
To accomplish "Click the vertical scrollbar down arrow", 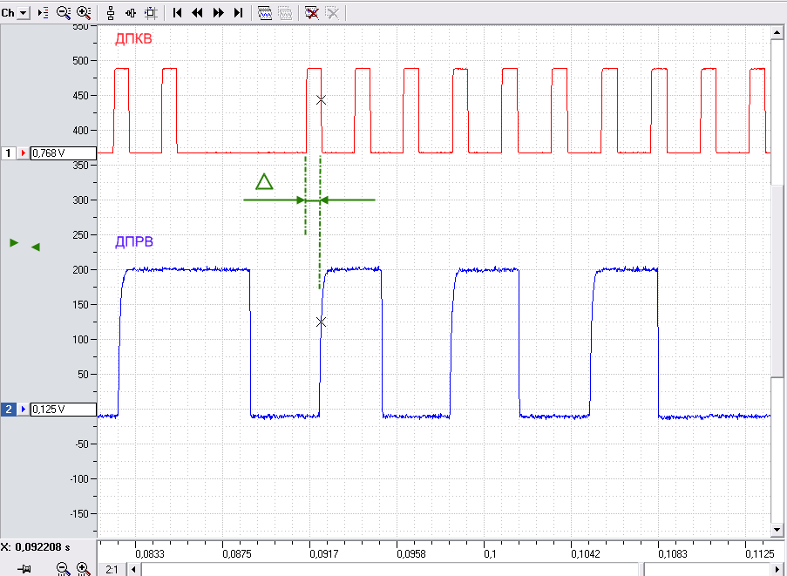I will [777, 529].
